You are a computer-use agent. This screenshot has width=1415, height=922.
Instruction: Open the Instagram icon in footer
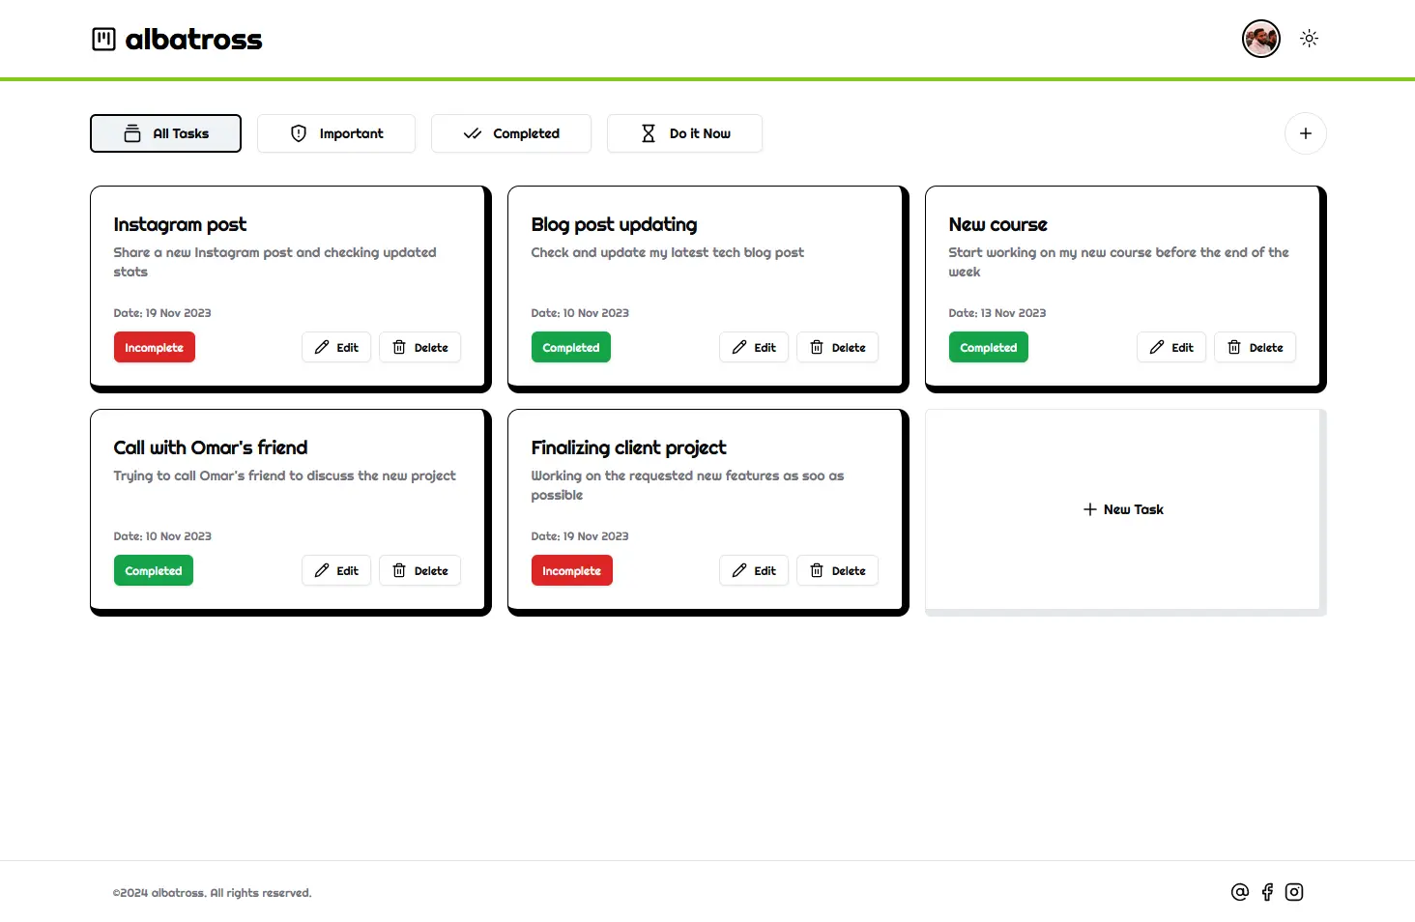tap(1294, 892)
